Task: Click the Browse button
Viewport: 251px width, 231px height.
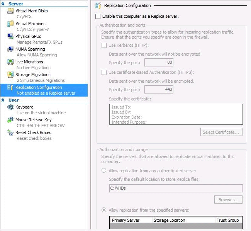Action: click(x=228, y=200)
